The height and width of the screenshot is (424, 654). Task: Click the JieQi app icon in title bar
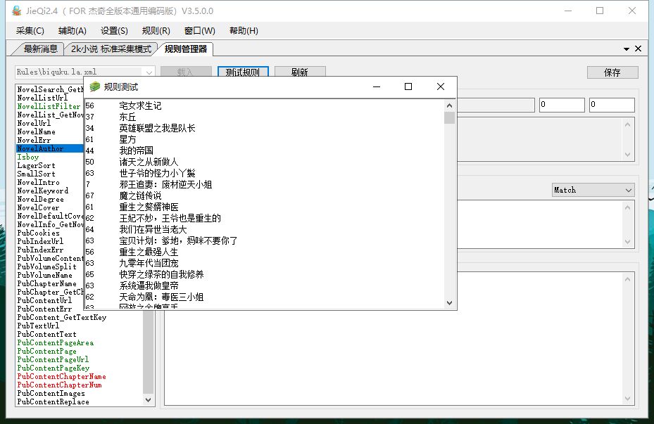click(16, 11)
